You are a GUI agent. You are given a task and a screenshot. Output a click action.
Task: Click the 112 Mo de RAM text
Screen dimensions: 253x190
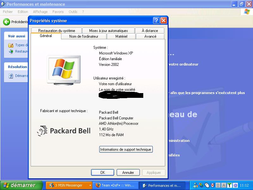coord(111,135)
